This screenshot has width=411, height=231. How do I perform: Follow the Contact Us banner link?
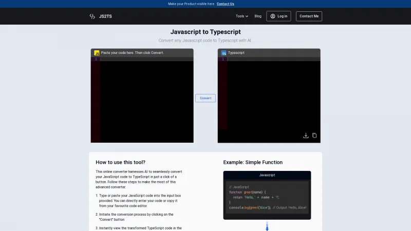click(226, 4)
